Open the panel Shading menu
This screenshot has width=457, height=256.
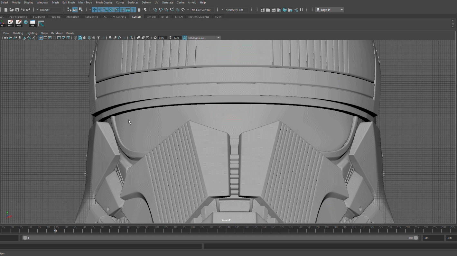(18, 33)
